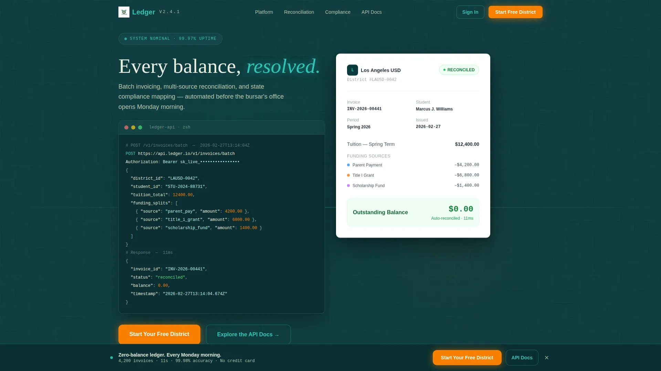This screenshot has width=661, height=371.
Task: Click the Sign In button
Action: click(470, 12)
